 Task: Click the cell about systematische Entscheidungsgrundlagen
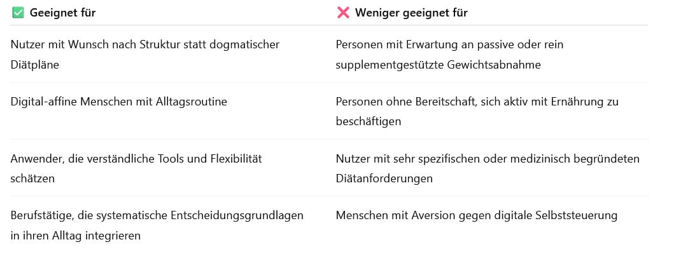157,225
